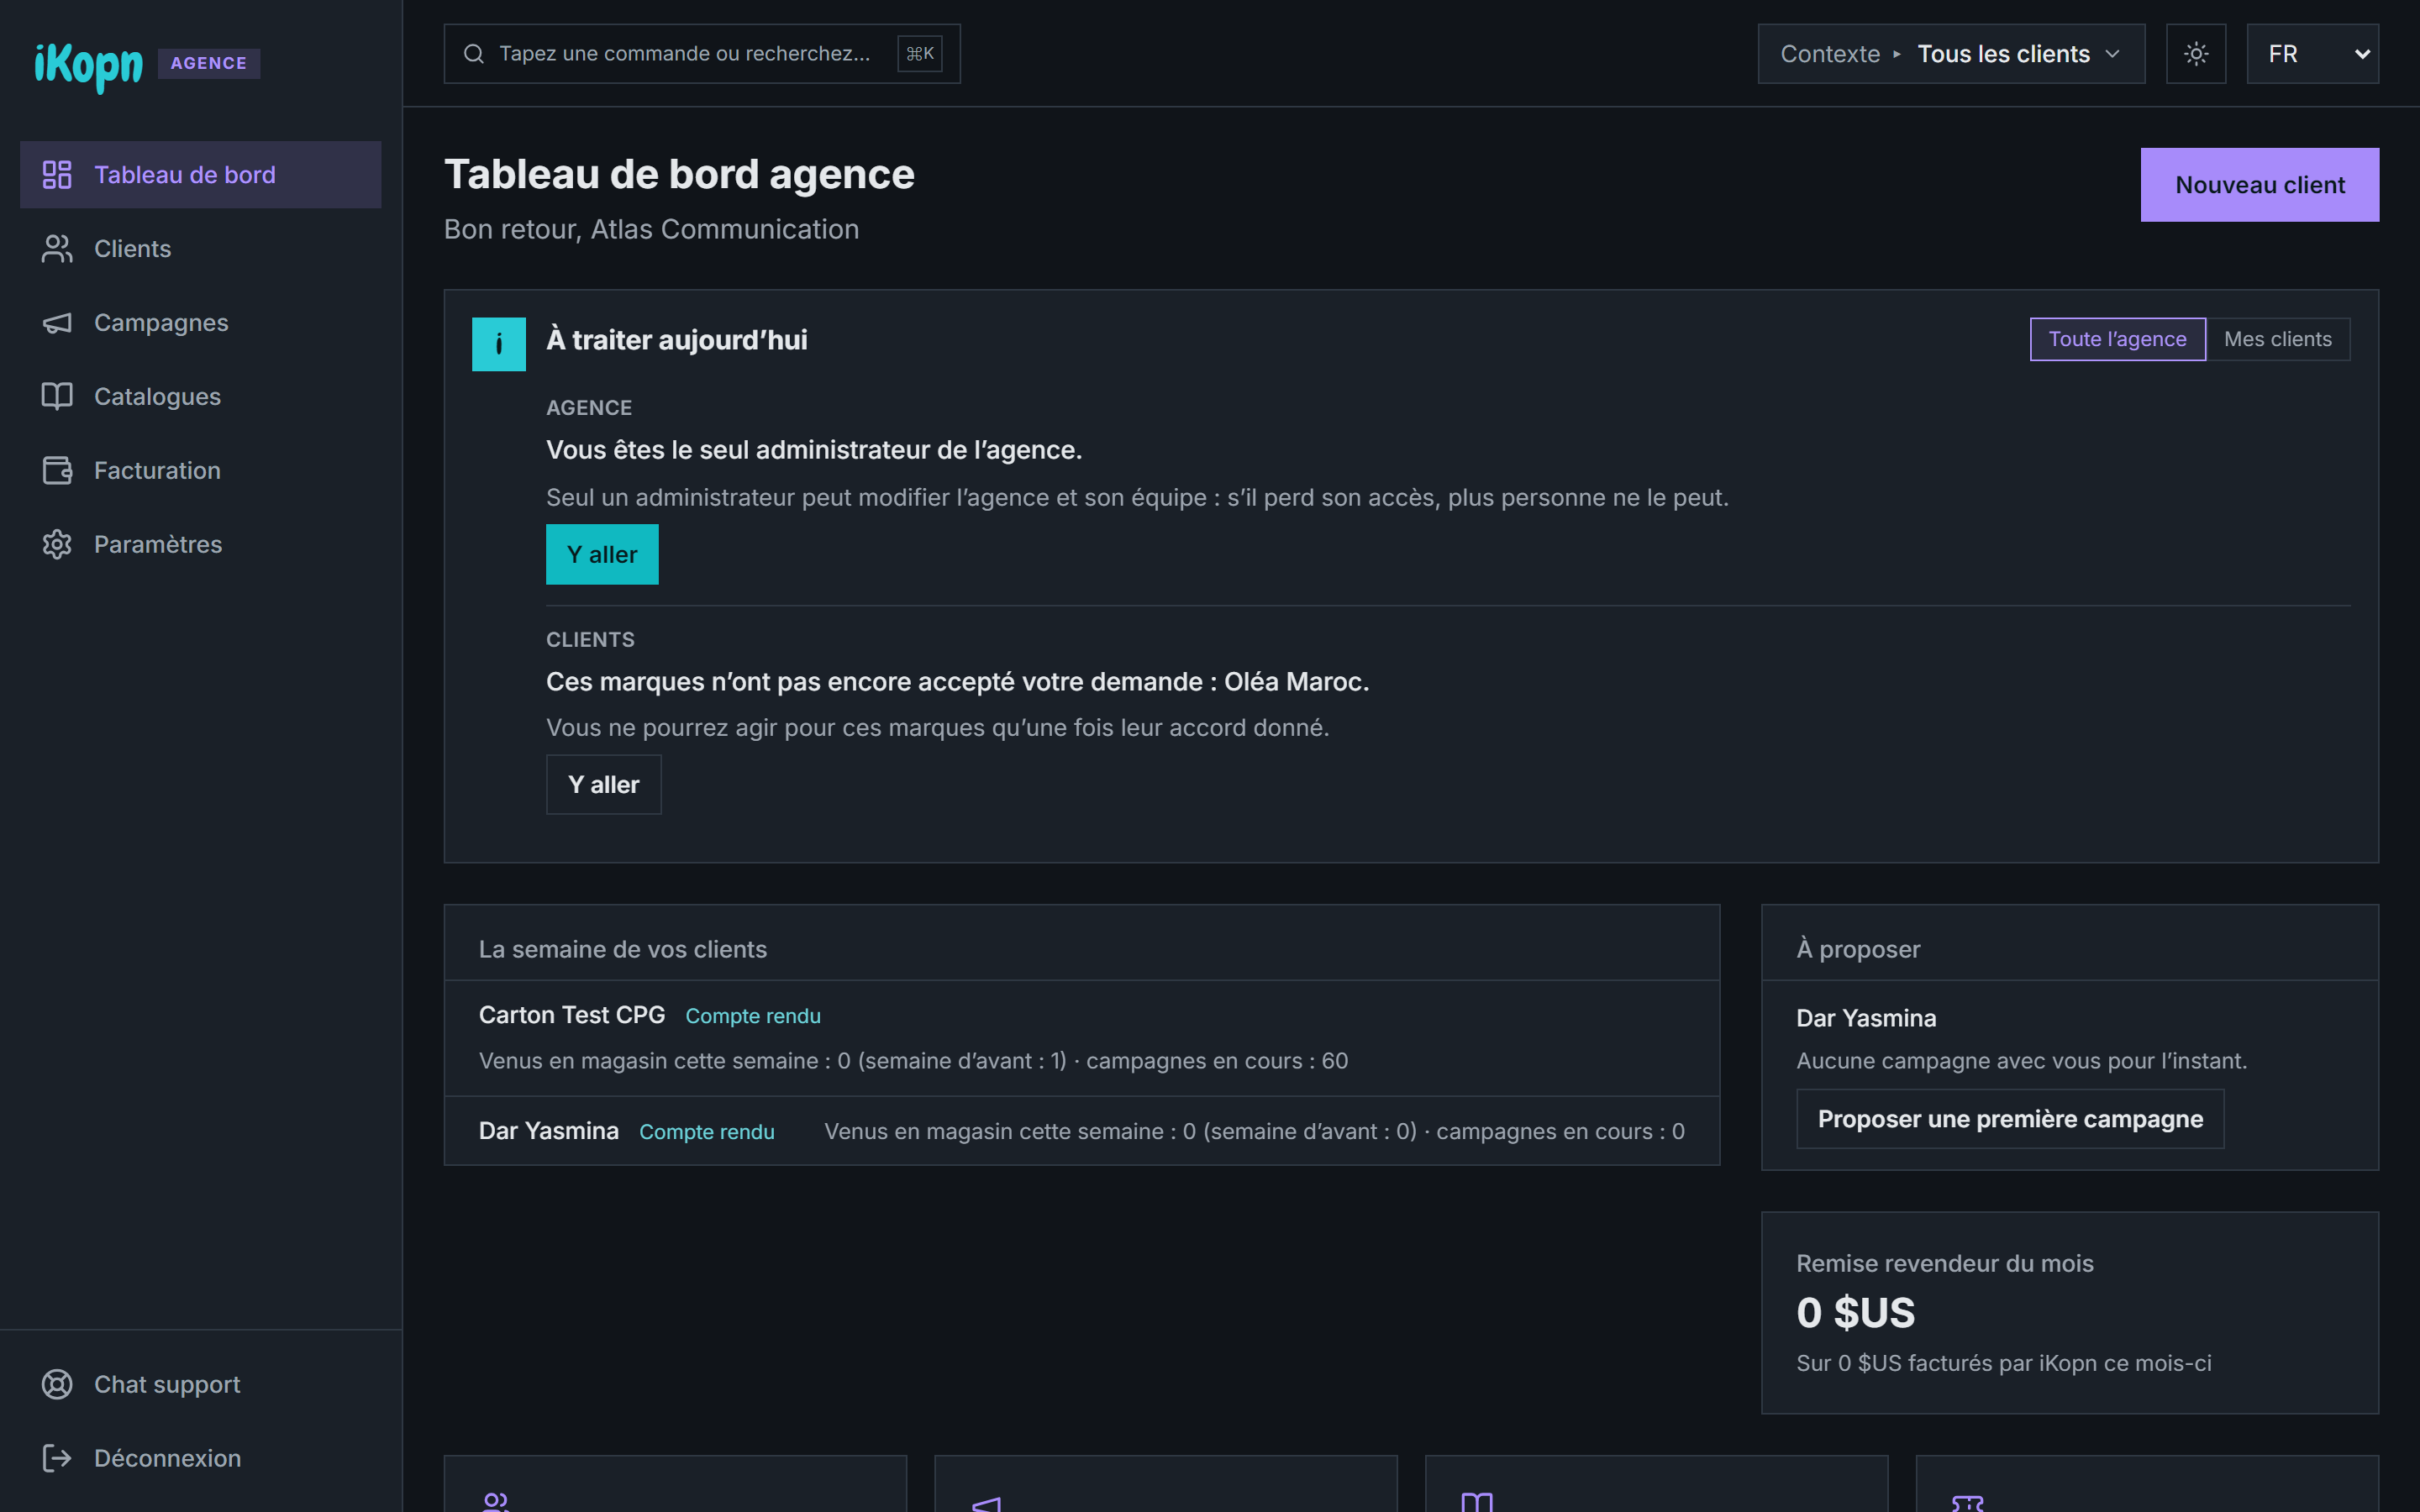Viewport: 2420px width, 1512px height.
Task: Click the Nouveau client button
Action: click(x=2259, y=185)
